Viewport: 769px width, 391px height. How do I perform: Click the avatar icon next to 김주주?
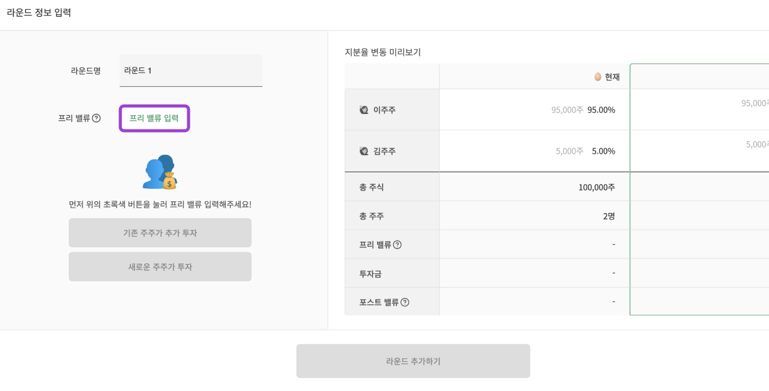point(364,151)
